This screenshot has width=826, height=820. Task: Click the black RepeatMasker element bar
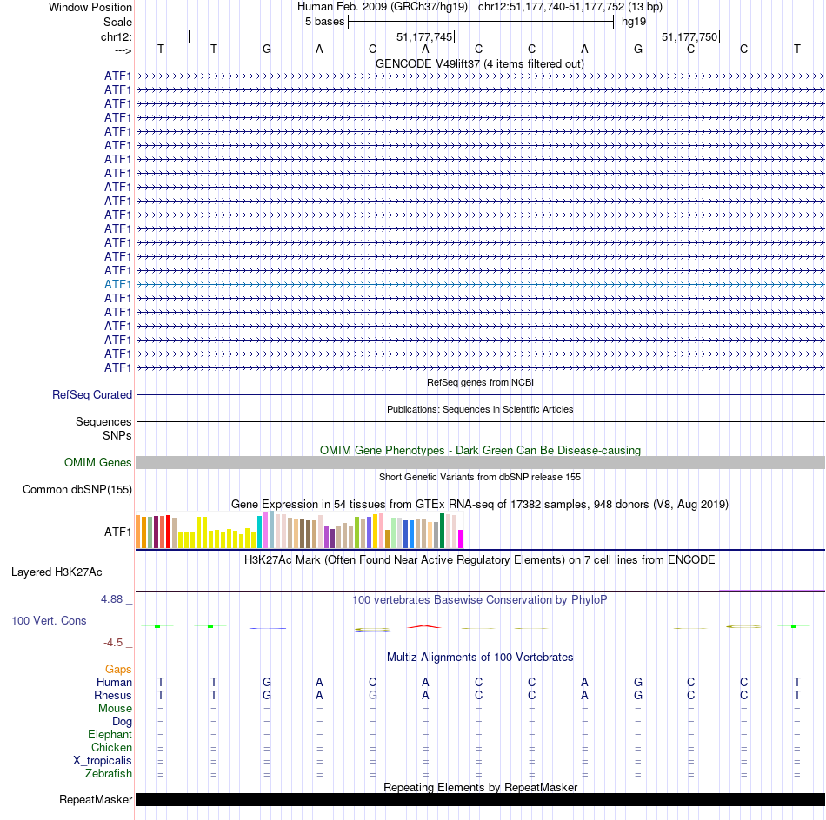[481, 799]
